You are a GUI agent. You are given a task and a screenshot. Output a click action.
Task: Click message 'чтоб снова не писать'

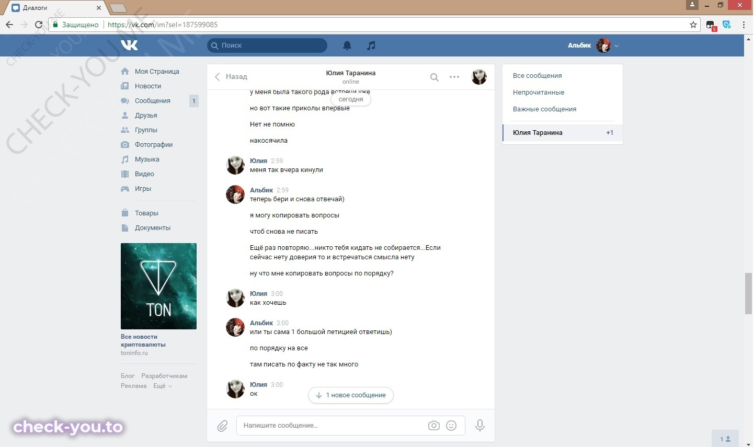pos(284,232)
